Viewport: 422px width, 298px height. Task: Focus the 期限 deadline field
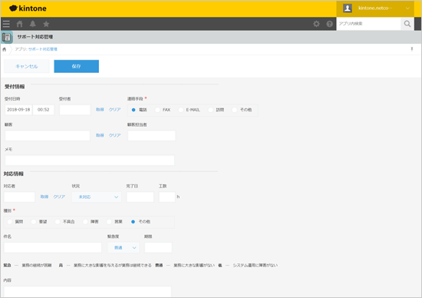point(158,247)
